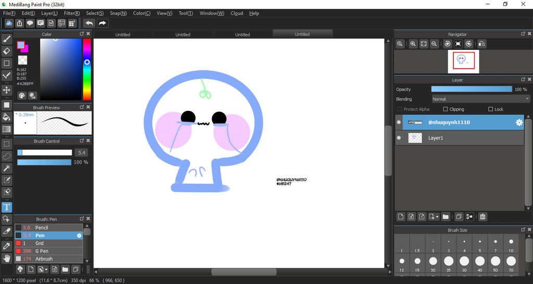Click the Undo arrow button
This screenshot has width=533, height=284.
[x=89, y=23]
